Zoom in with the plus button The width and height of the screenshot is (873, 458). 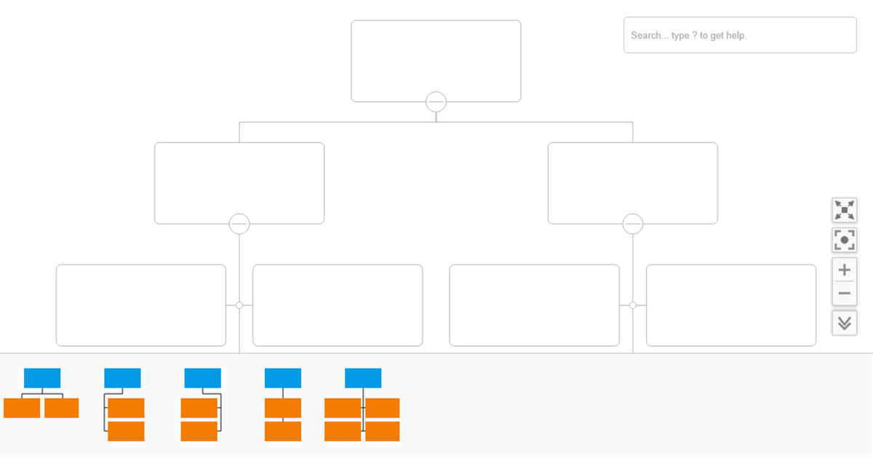coord(844,270)
